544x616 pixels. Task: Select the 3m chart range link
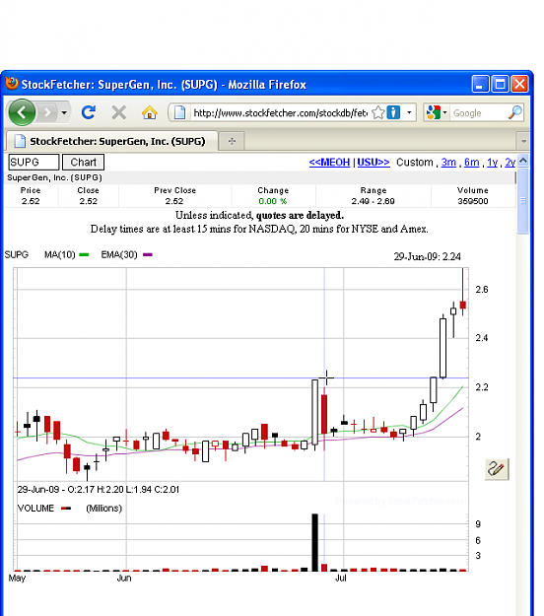[448, 163]
